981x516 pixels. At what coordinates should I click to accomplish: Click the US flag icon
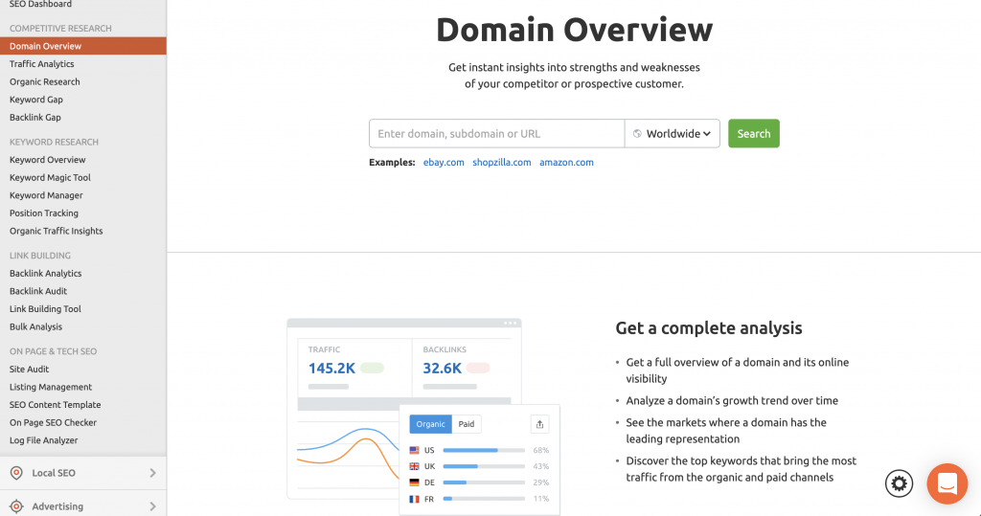[x=415, y=450]
